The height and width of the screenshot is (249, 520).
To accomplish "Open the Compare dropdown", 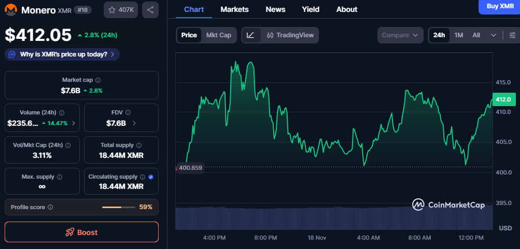I will pyautogui.click(x=400, y=35).
